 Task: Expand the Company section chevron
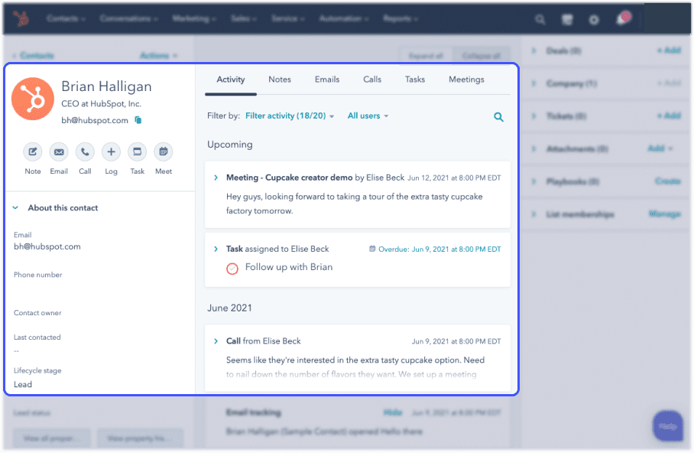click(533, 83)
